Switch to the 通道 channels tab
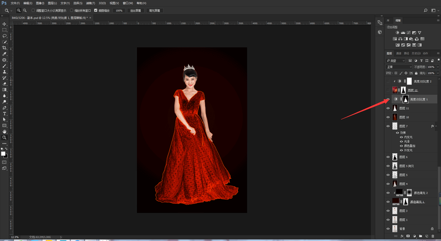 (x=398, y=53)
